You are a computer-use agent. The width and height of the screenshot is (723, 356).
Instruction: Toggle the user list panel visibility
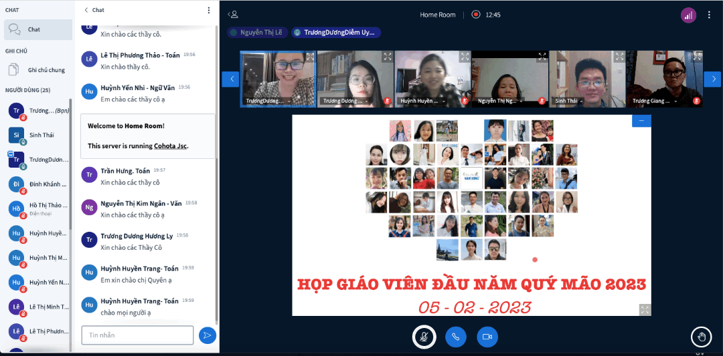(232, 14)
